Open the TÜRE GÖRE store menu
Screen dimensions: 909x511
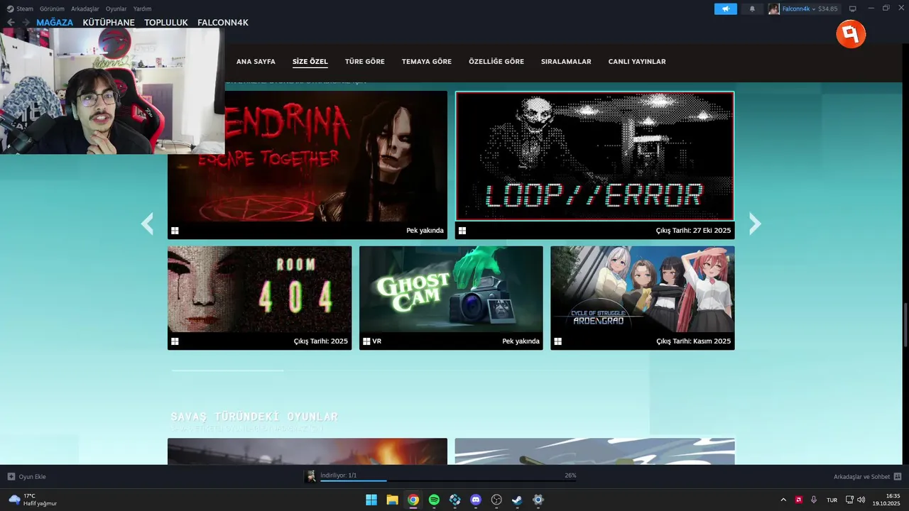point(365,62)
